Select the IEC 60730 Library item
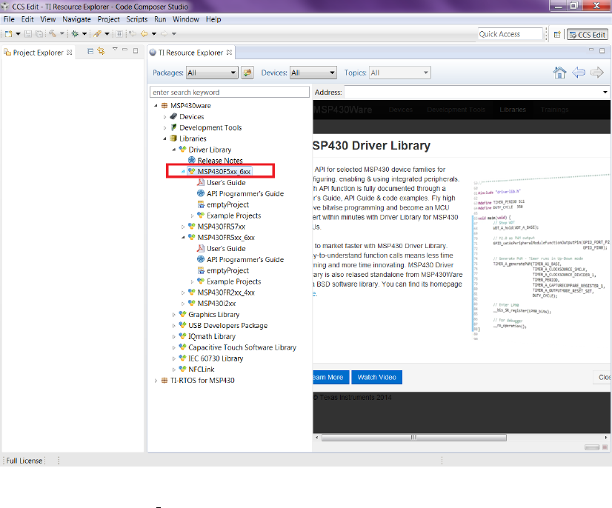Screen dimensions: 612x508 (216, 358)
